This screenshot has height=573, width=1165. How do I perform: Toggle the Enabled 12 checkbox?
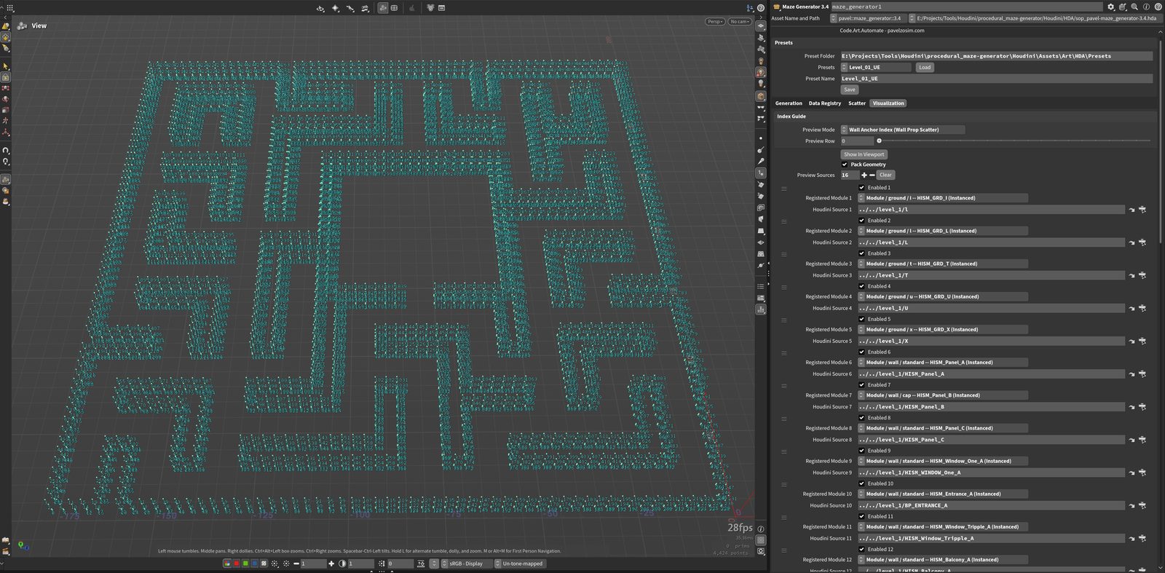tap(861, 549)
